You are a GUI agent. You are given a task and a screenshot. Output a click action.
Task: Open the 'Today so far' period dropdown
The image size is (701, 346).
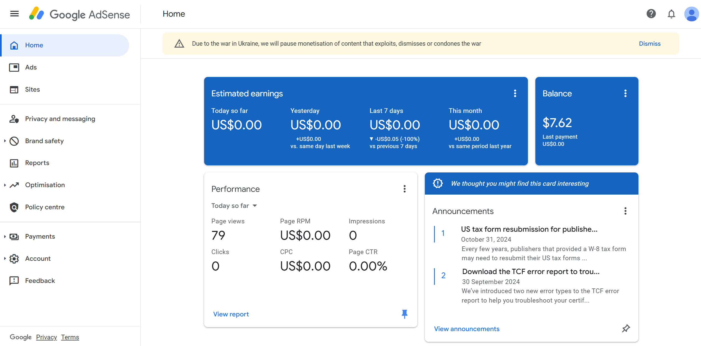point(234,206)
